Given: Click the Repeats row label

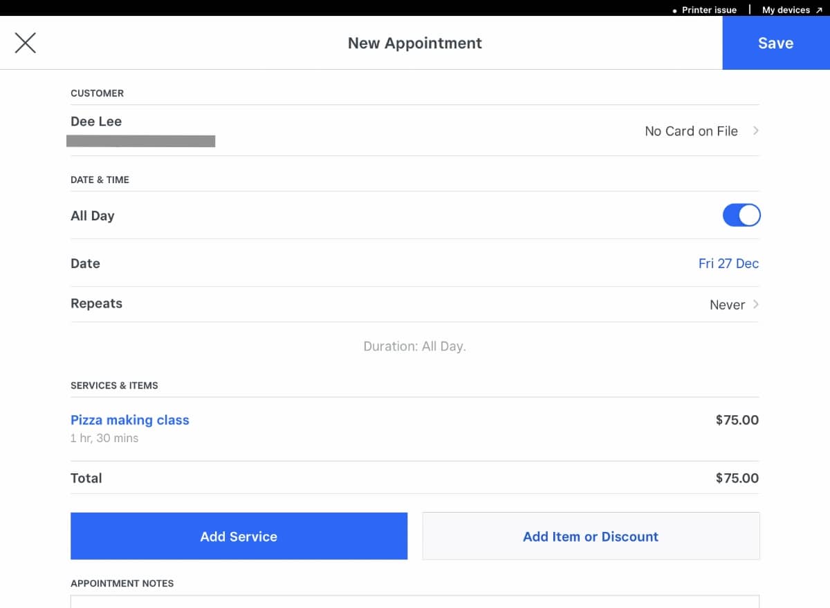Looking at the screenshot, I should [96, 304].
